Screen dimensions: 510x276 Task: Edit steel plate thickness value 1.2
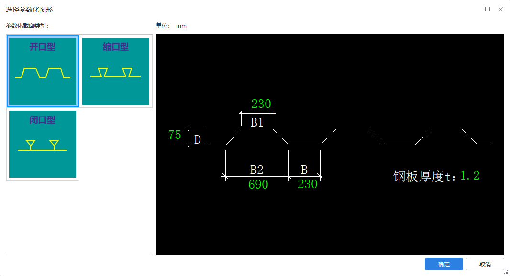pyautogui.click(x=470, y=176)
